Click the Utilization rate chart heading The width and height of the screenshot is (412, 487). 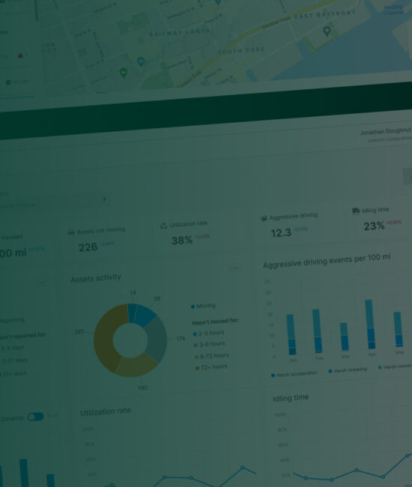coord(106,411)
